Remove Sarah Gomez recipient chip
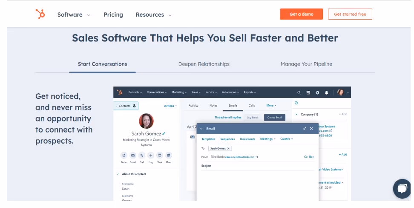The width and height of the screenshot is (414, 208). [228, 148]
